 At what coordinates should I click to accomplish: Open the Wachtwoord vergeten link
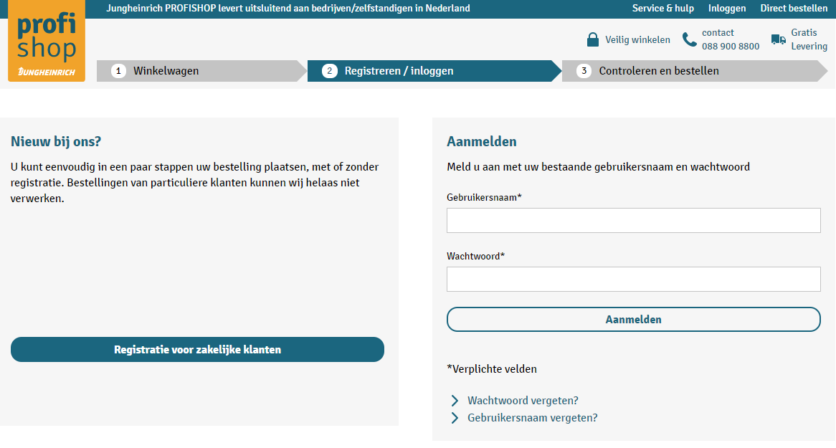pos(523,401)
